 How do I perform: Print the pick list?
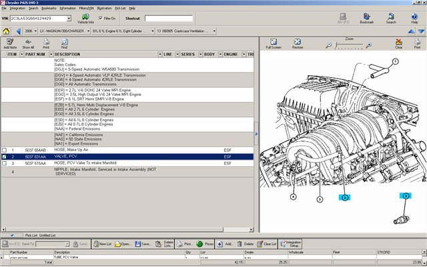[x=184, y=244]
